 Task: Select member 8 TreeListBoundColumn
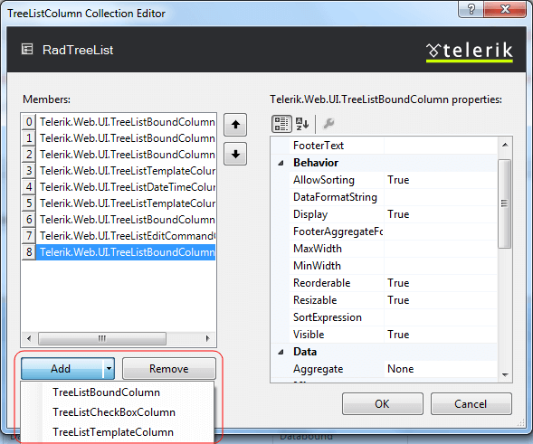[x=119, y=252]
